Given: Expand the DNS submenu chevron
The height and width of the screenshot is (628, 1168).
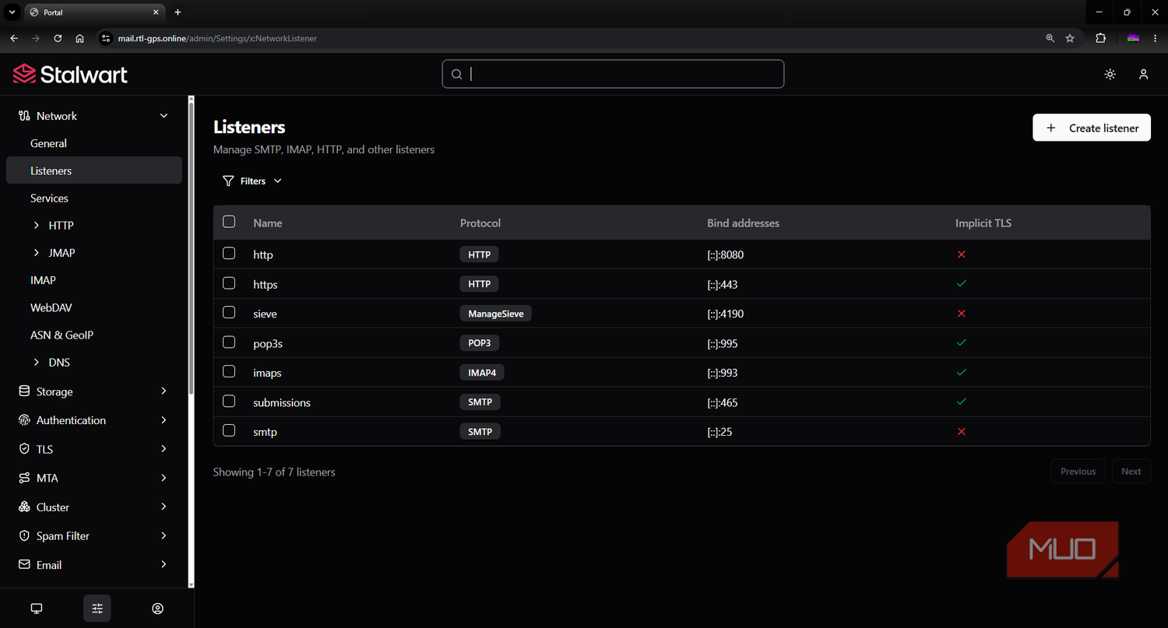Looking at the screenshot, I should [37, 363].
